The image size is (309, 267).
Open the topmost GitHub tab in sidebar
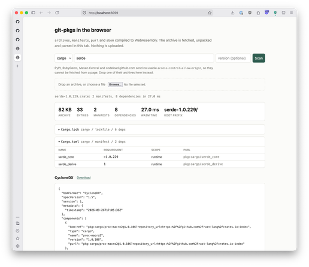(x=18, y=22)
